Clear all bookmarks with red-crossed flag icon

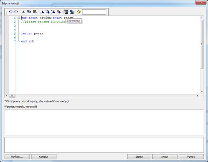point(59,12)
